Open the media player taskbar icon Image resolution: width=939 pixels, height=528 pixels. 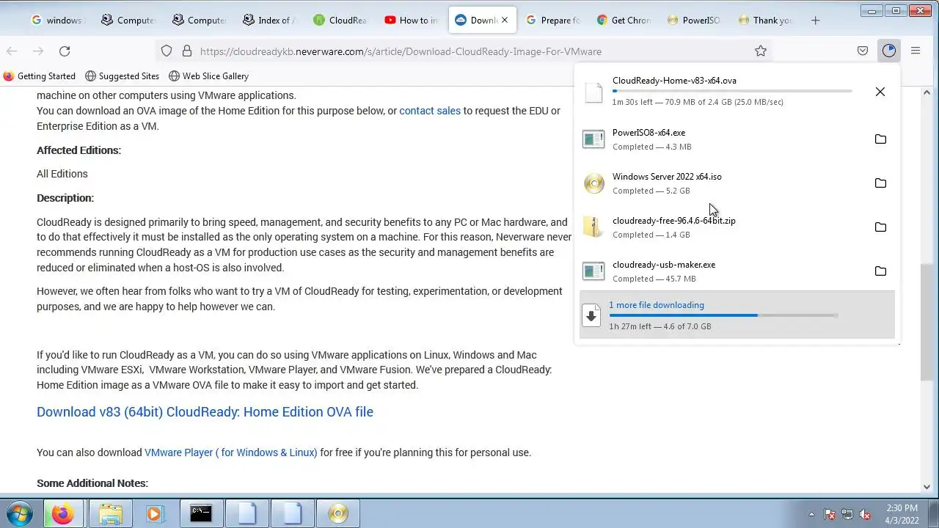click(154, 513)
